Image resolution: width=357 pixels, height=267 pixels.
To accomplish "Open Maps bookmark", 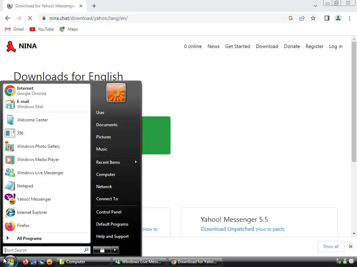I will [69, 29].
